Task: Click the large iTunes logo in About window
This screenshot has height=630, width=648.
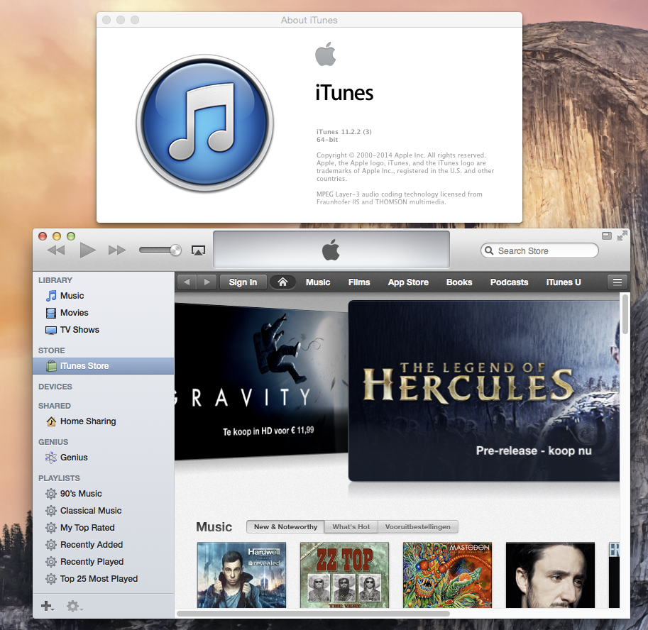Action: 205,123
